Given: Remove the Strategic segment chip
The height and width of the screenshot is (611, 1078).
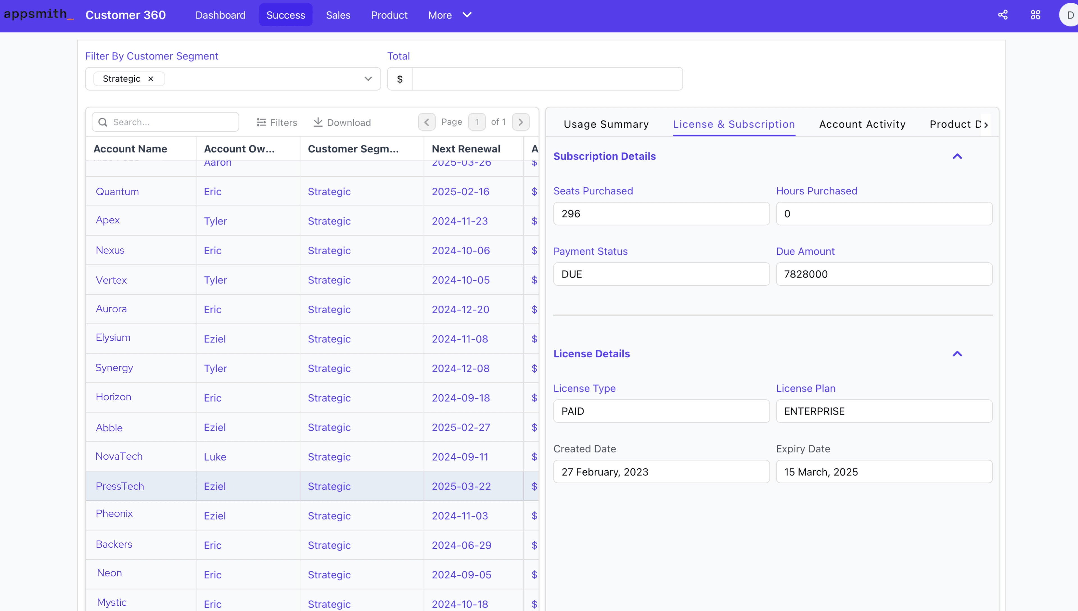Looking at the screenshot, I should click(x=151, y=79).
